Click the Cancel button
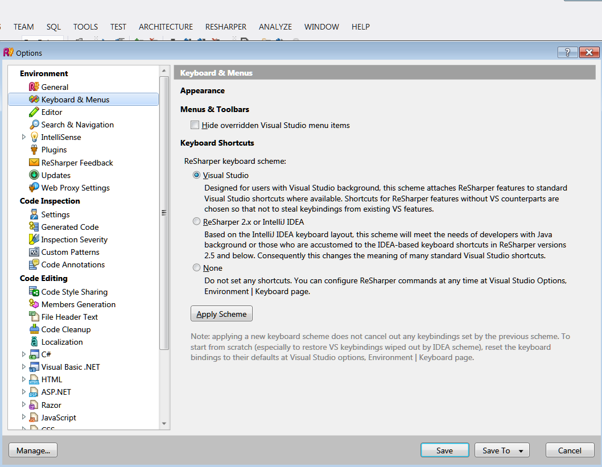This screenshot has height=467, width=602. tap(570, 451)
